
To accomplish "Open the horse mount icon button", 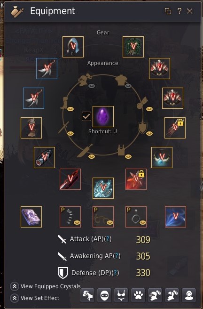I will [87, 295].
